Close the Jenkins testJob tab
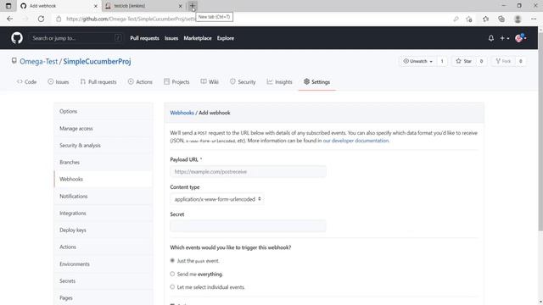Image resolution: width=543 pixels, height=305 pixels. [180, 6]
